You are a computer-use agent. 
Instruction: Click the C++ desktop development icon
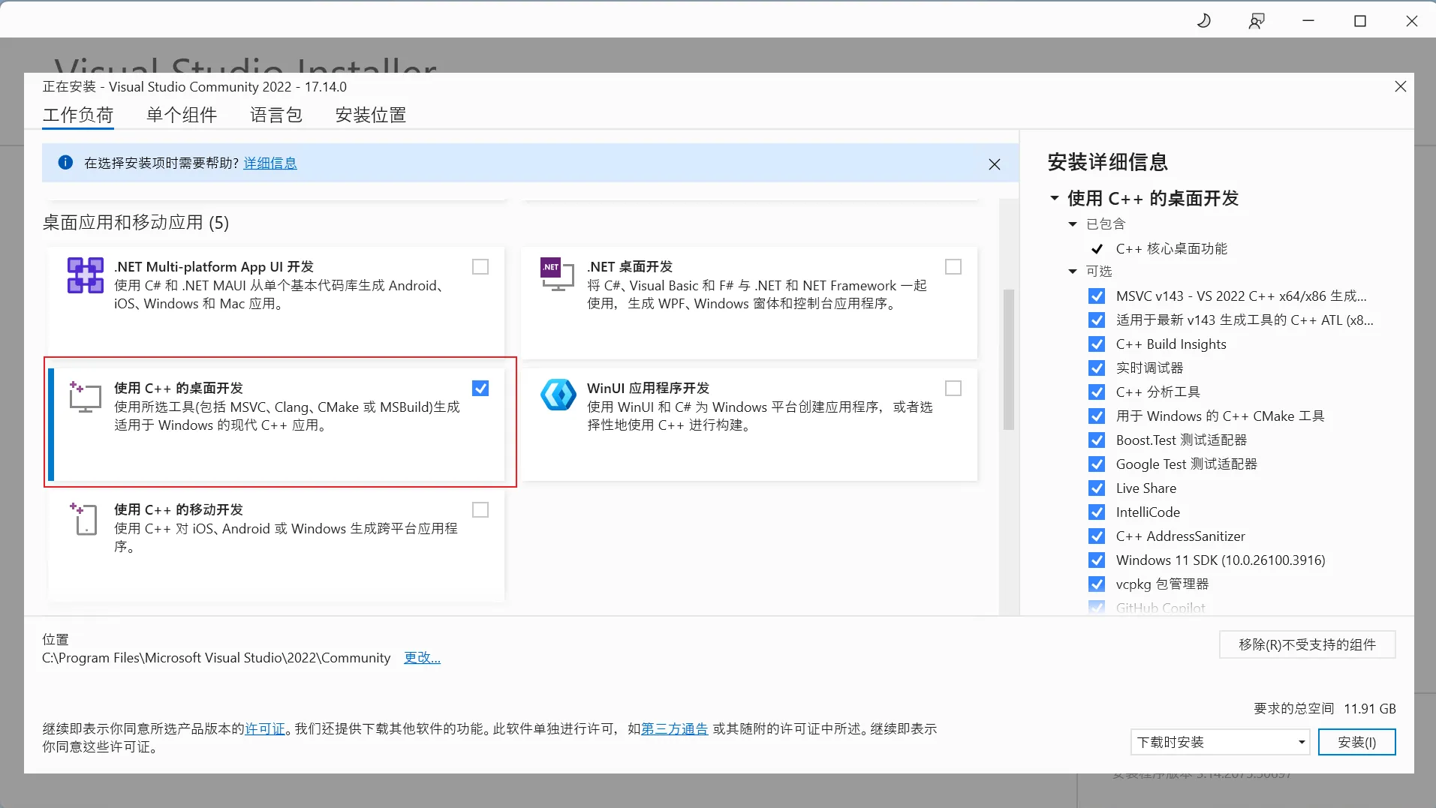pos(86,396)
